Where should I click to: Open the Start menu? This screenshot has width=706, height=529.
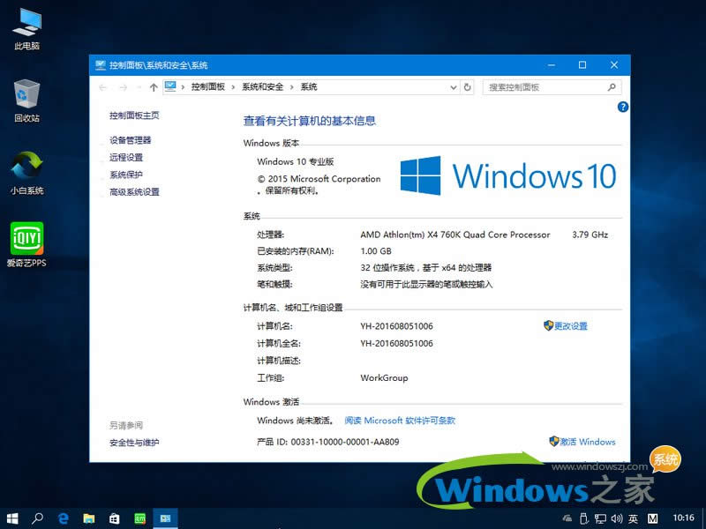(11, 518)
